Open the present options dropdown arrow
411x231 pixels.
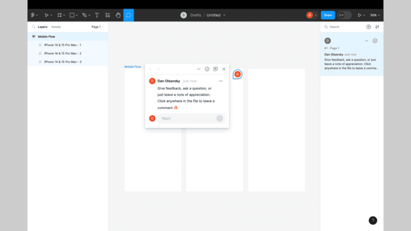coord(364,15)
